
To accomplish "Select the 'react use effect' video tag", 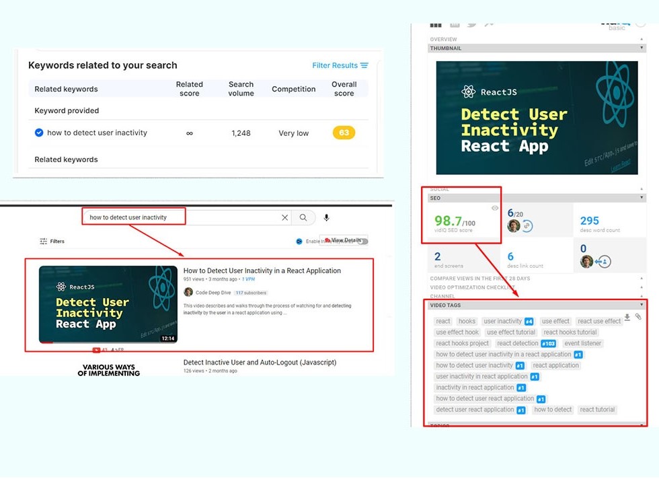I will (x=599, y=322).
